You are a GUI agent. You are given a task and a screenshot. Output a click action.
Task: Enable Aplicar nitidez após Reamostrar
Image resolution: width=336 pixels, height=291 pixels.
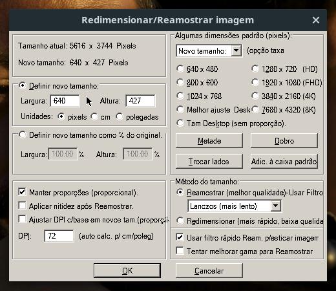pos(22,206)
